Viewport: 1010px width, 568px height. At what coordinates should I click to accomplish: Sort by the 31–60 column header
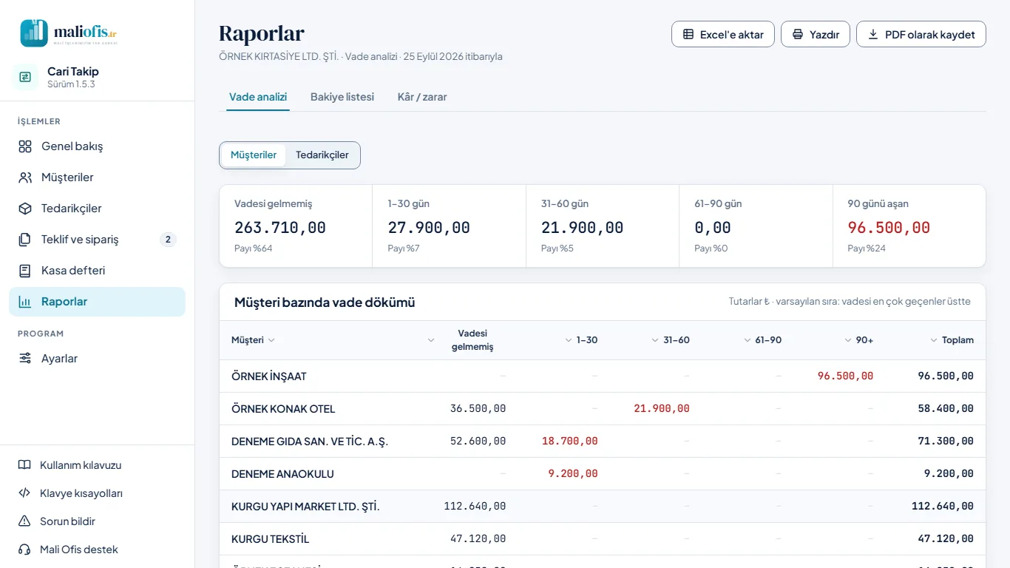click(x=671, y=340)
